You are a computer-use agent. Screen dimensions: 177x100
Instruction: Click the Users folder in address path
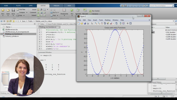[24, 21]
